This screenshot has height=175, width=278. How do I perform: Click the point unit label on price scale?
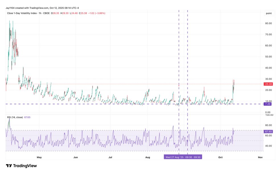[x=268, y=13]
